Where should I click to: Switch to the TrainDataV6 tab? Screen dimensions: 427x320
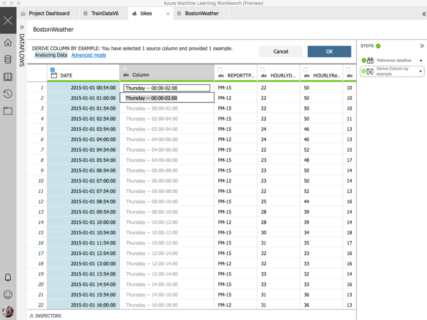pos(104,13)
